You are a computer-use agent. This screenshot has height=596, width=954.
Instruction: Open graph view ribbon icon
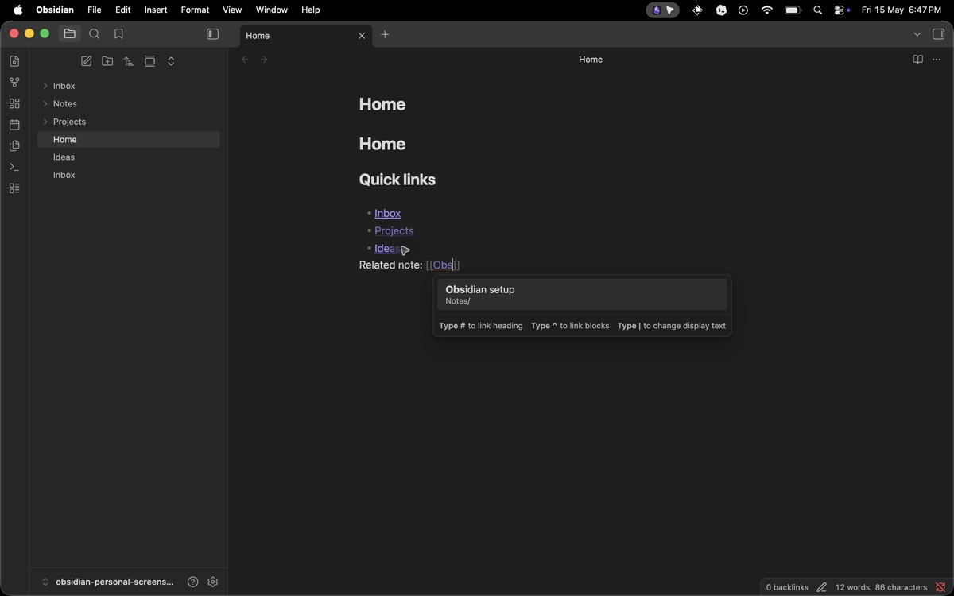[x=14, y=83]
